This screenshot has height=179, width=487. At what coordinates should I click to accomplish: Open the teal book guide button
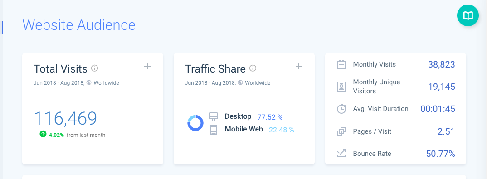click(468, 15)
